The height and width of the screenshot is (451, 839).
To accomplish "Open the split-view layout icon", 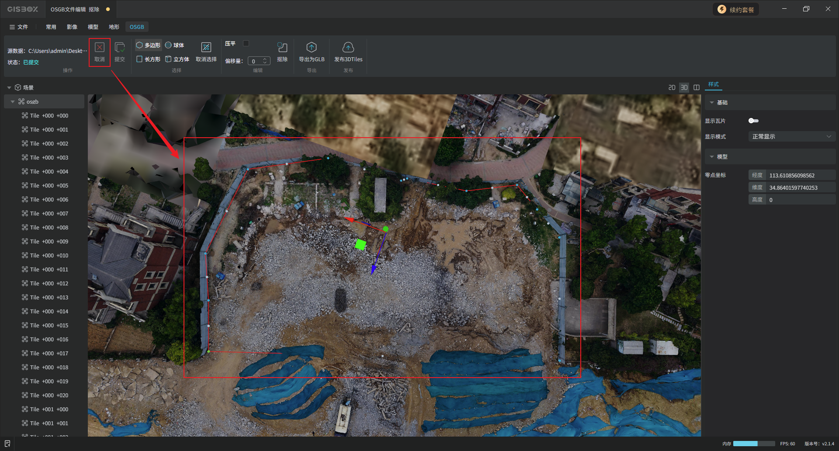I will pyautogui.click(x=697, y=87).
